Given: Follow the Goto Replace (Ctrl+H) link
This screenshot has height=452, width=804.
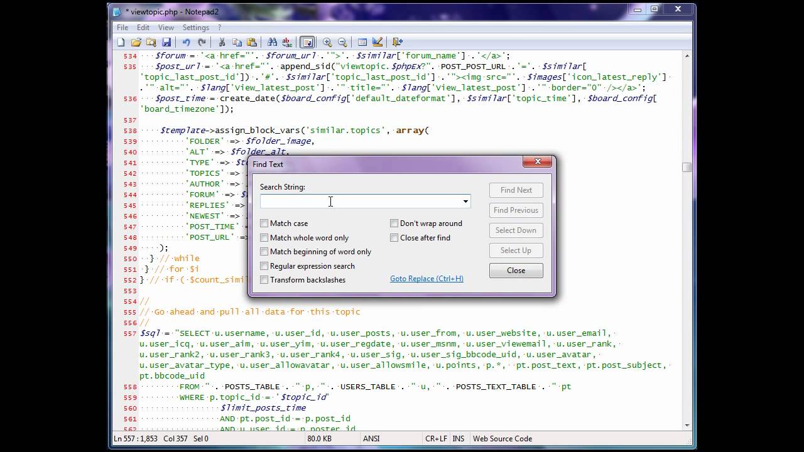Looking at the screenshot, I should pos(426,279).
